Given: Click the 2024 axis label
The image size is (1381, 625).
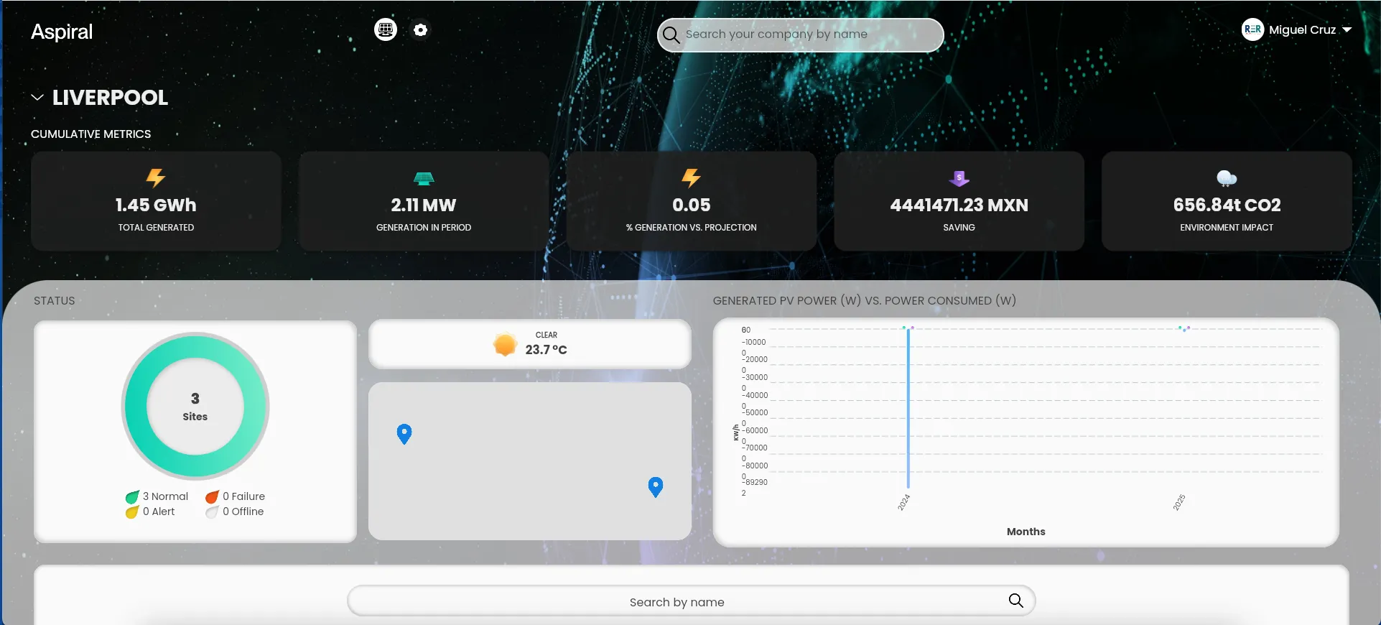Looking at the screenshot, I should pos(904,502).
